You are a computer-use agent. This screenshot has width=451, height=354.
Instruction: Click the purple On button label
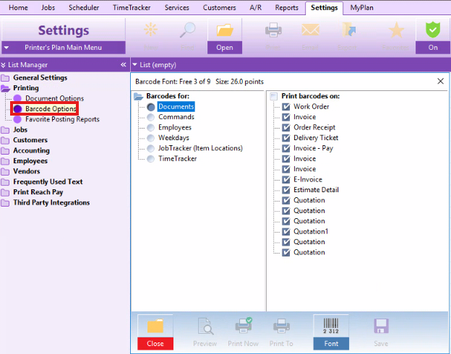pyautogui.click(x=433, y=48)
